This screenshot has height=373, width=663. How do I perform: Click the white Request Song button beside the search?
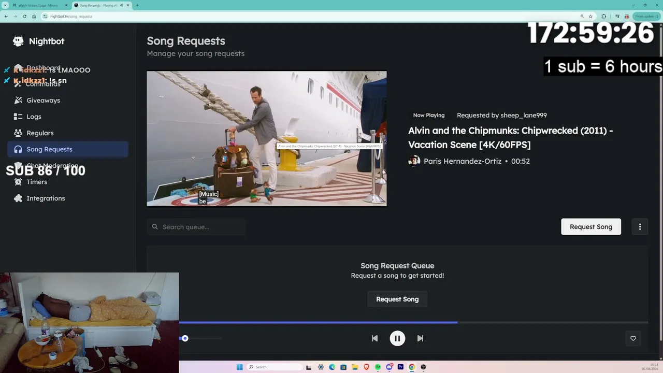point(591,227)
